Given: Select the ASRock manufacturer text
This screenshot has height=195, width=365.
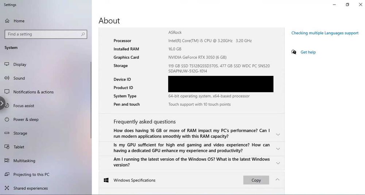Looking at the screenshot, I should [175, 32].
